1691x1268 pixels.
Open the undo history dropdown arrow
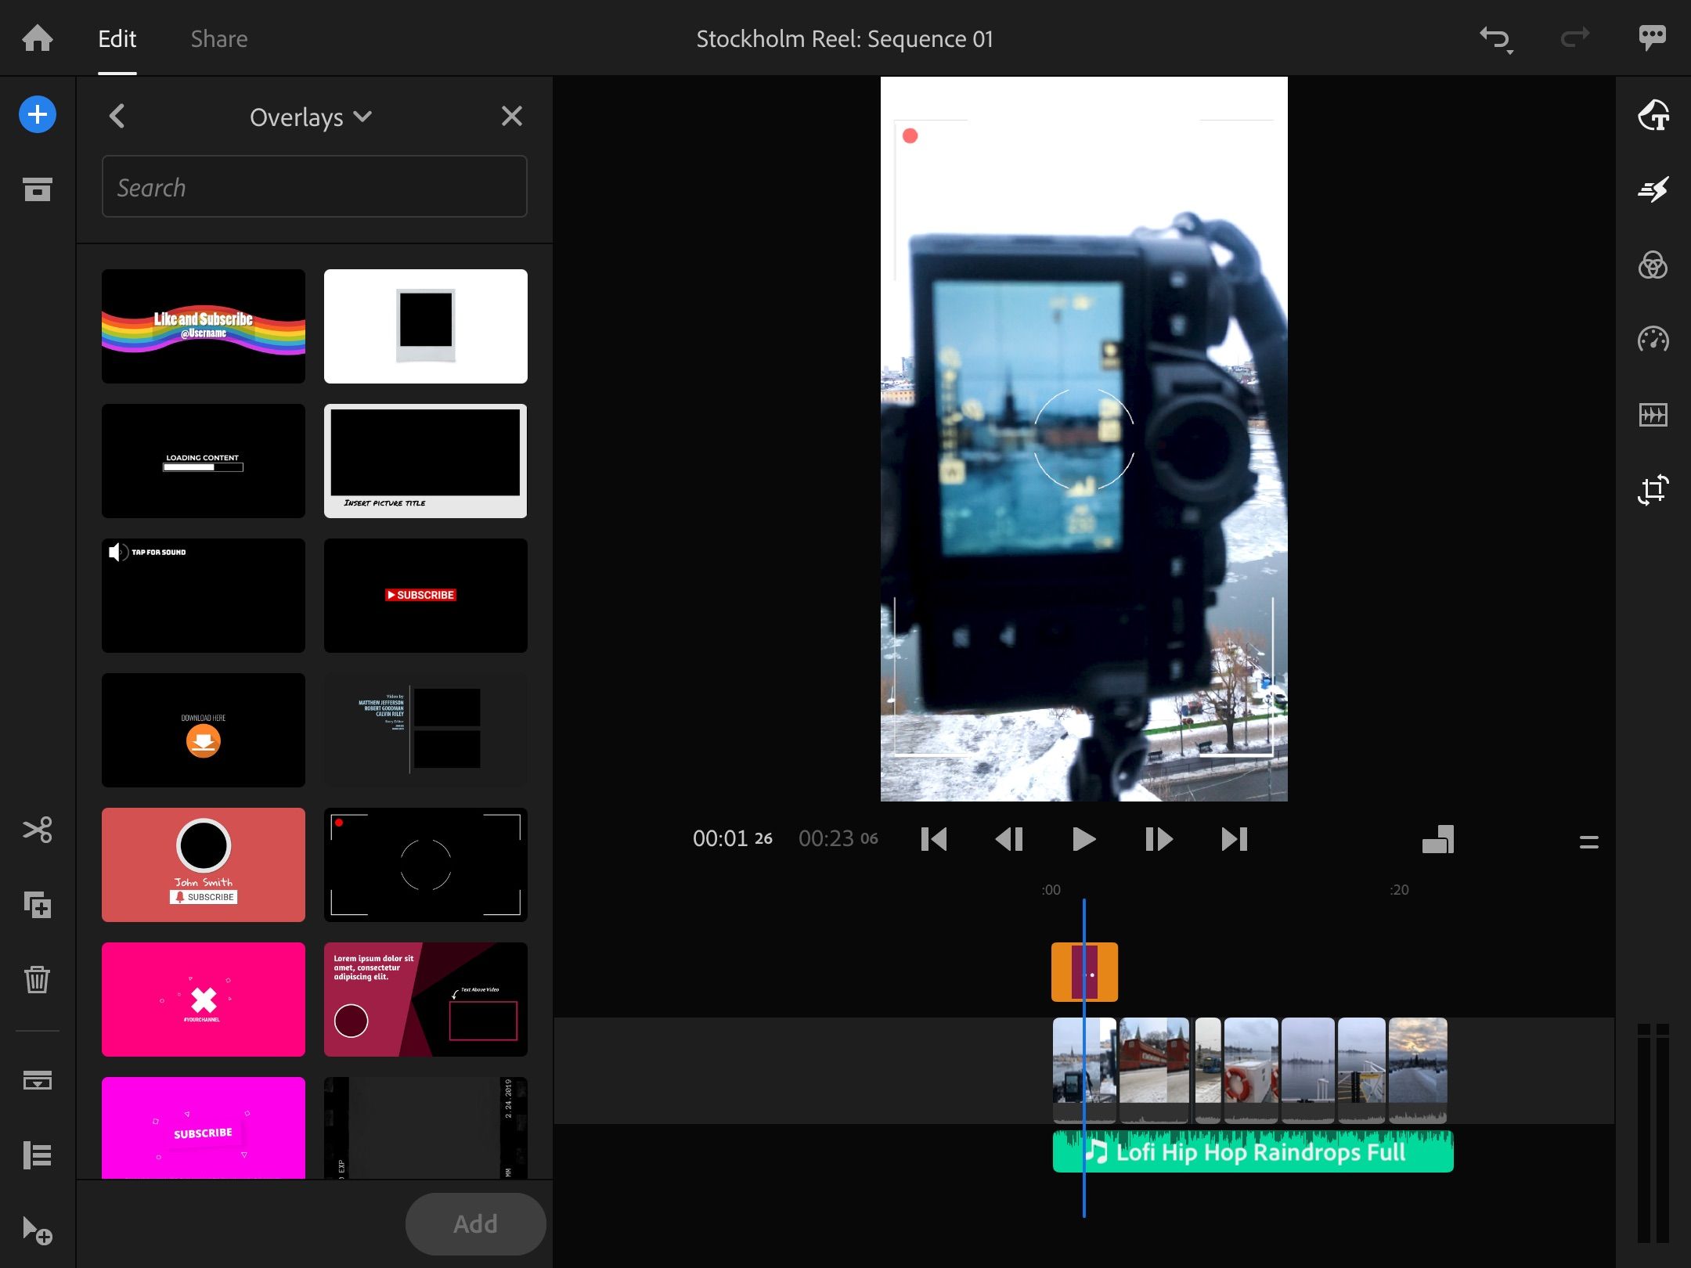1509,52
